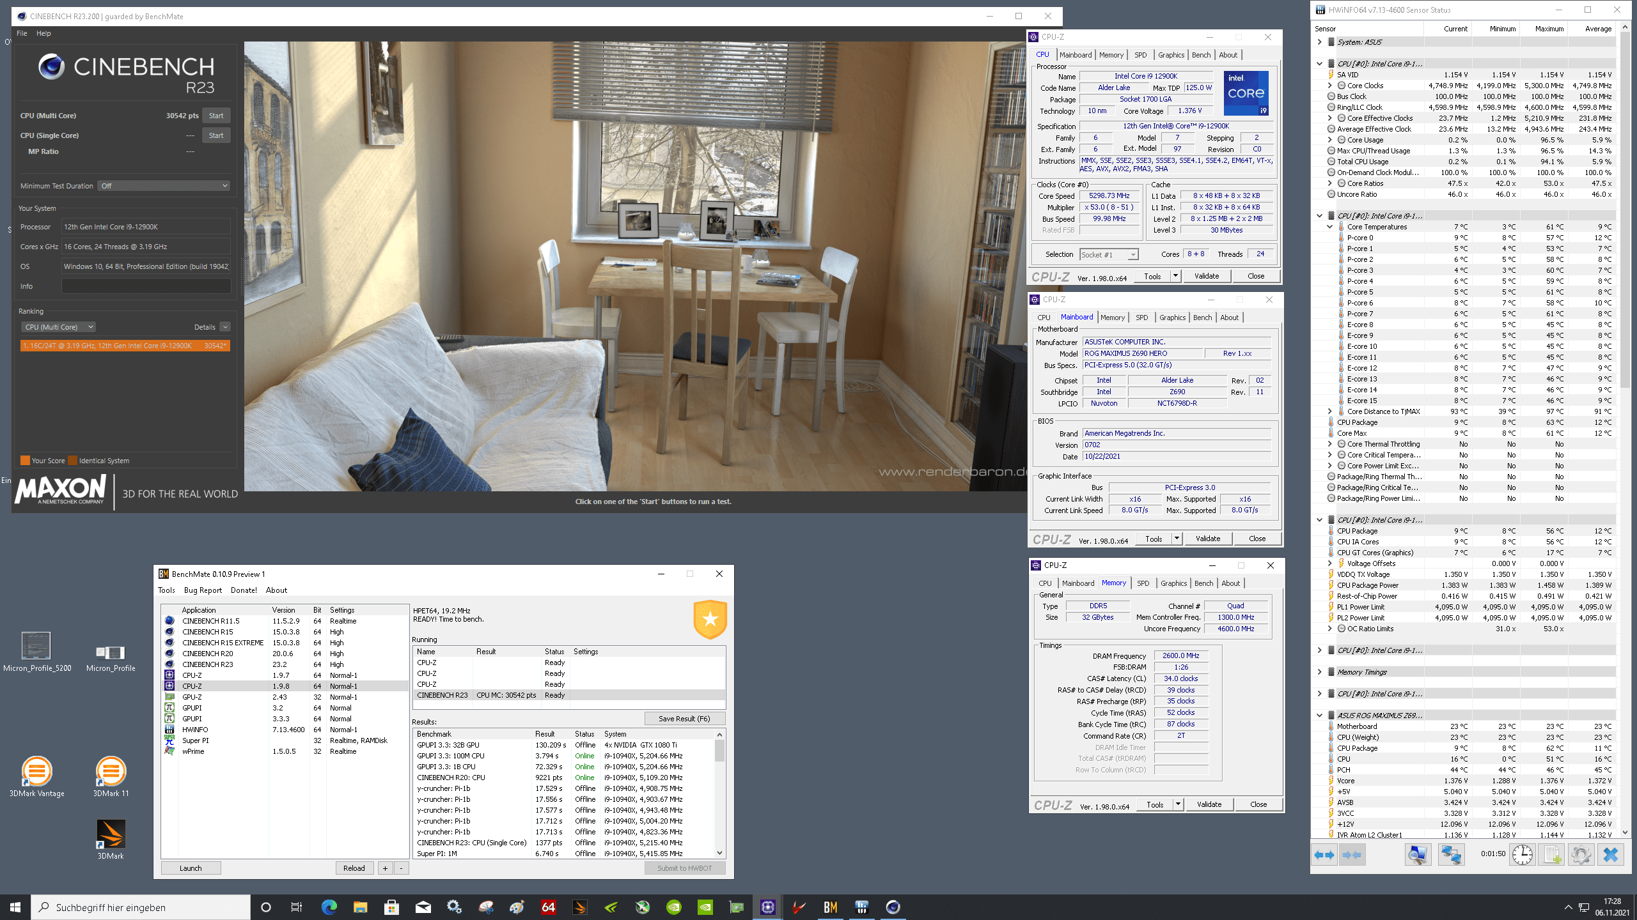Select the orange ranking entry 16C/24T i9-12900K

click(x=125, y=346)
